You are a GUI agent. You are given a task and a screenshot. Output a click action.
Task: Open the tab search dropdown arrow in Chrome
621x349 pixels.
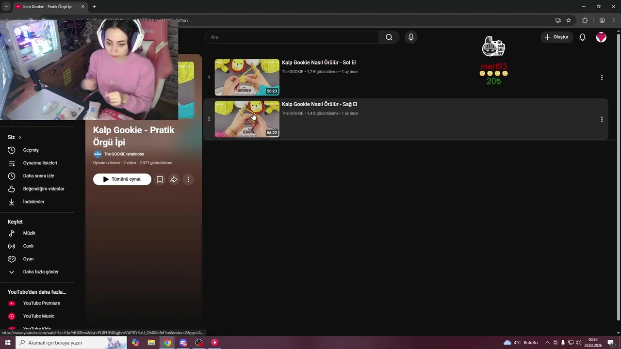click(x=6, y=6)
